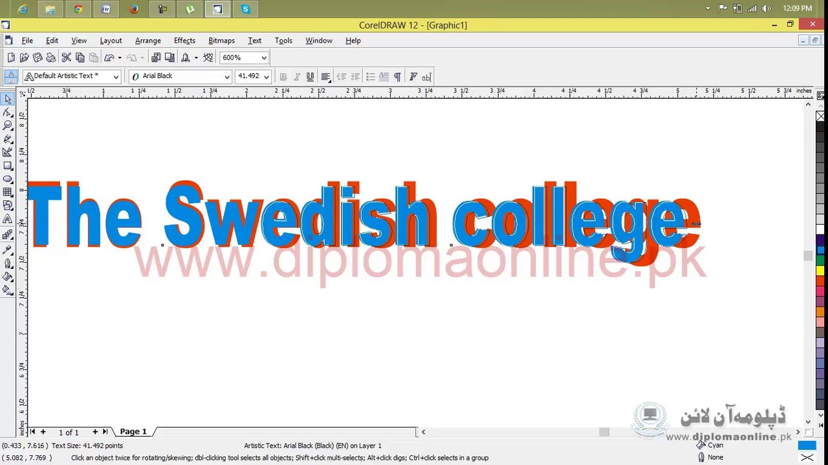Viewport: 828px width, 465px height.
Task: Open the Arrange menu
Action: pos(148,40)
